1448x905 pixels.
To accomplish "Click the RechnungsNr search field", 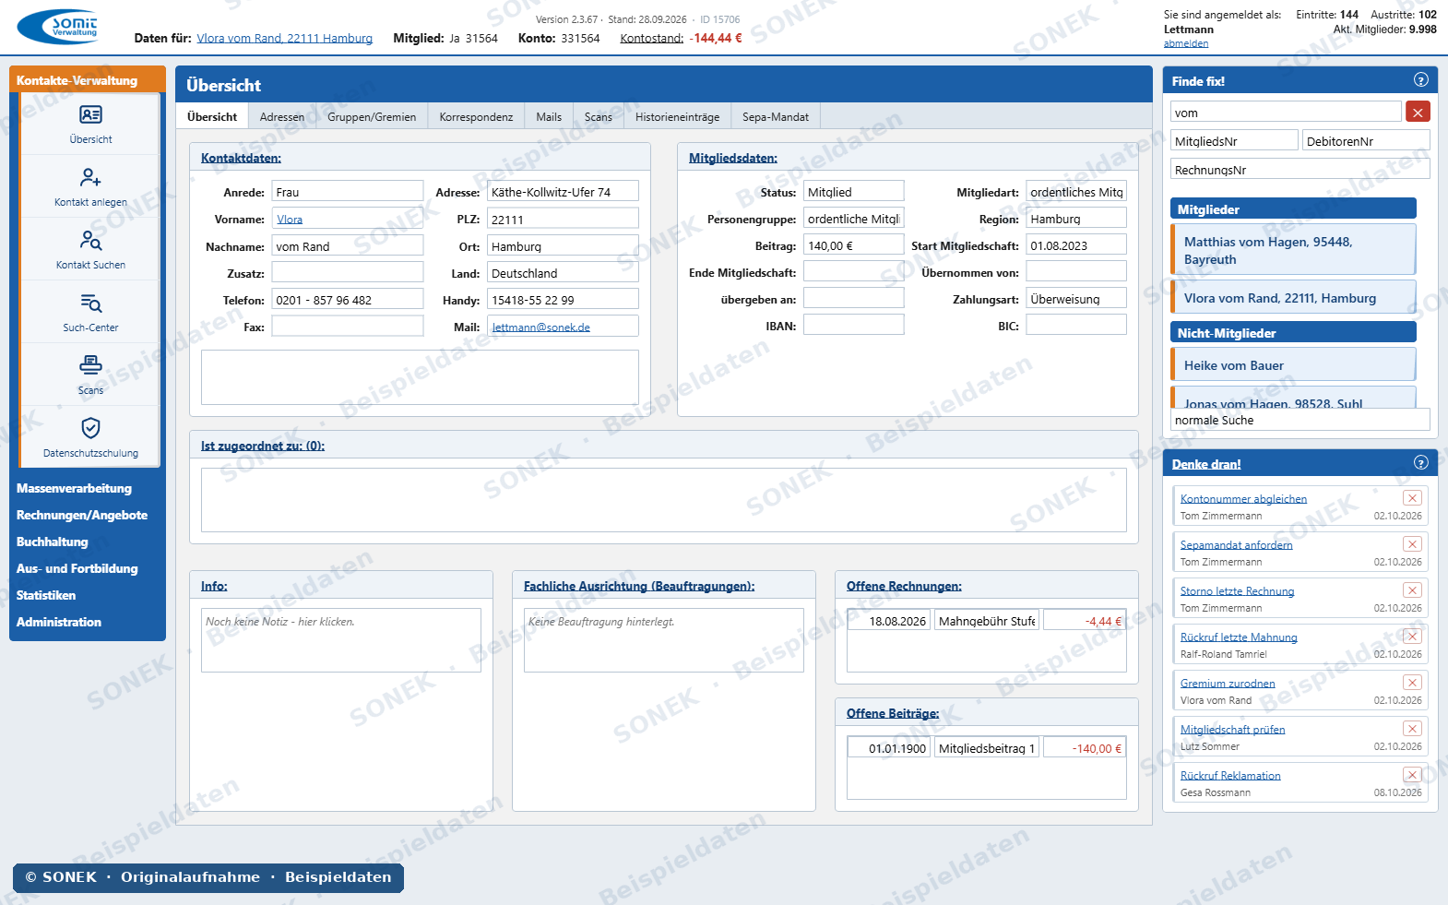I will tap(1300, 170).
